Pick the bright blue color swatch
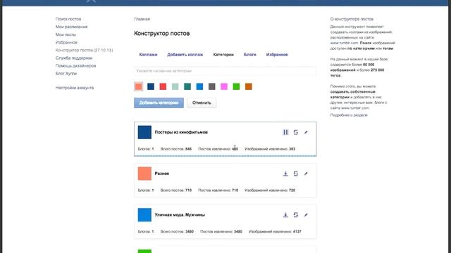451x253 pixels. 199,86
